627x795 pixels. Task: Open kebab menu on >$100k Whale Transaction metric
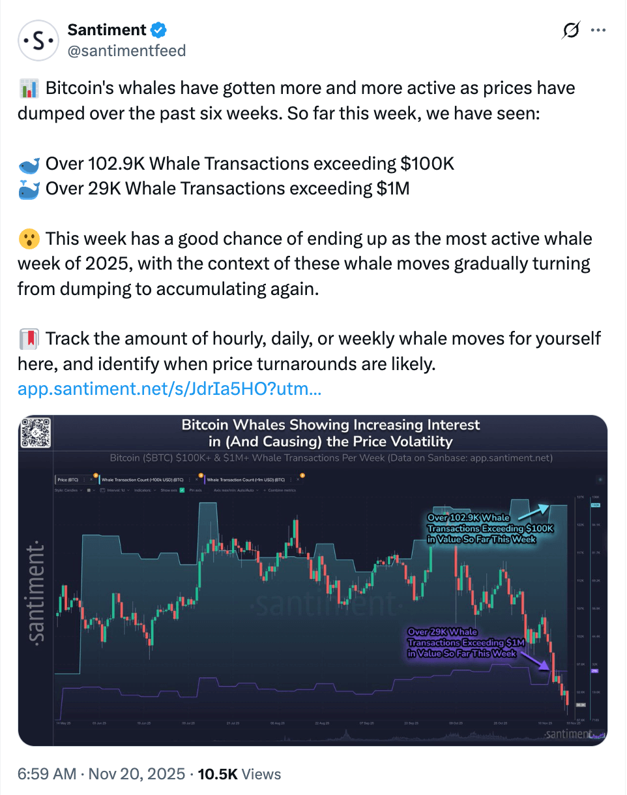pos(190,478)
